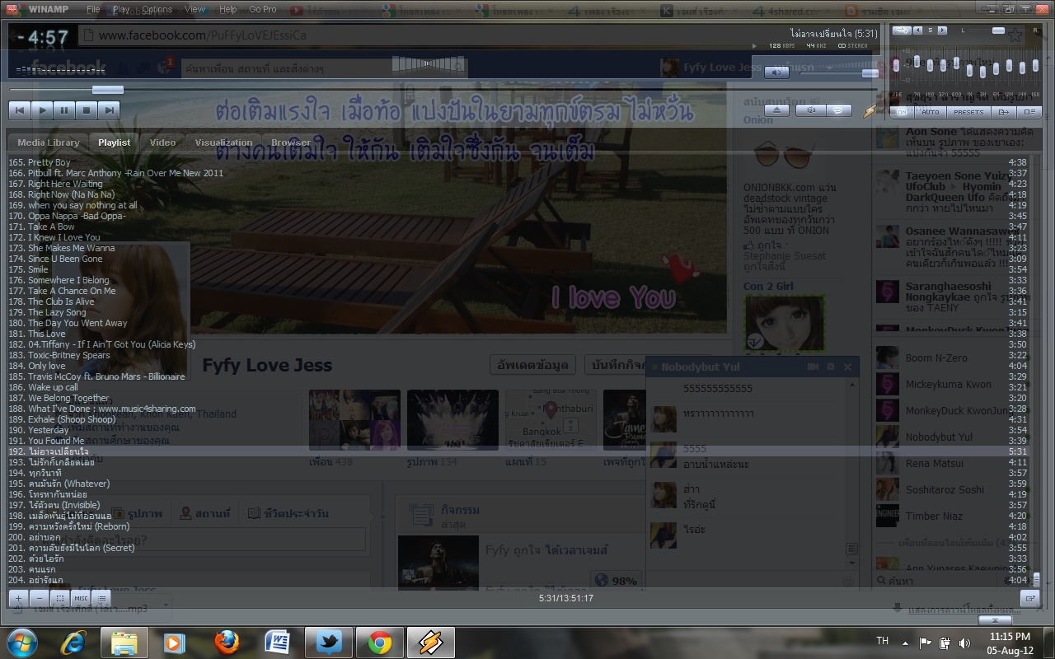Open the Visualization tab
Screen dimensions: 1055x659
coord(223,143)
